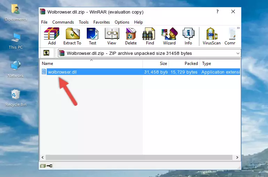Click the Extract To toolbar icon

coord(72,36)
